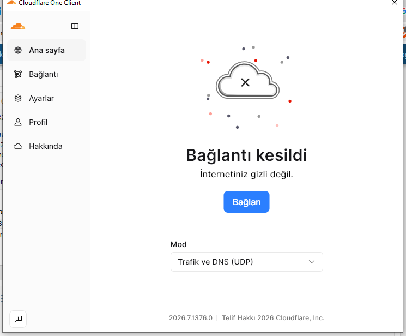Collapse the sidebar using the panel icon

click(75, 26)
